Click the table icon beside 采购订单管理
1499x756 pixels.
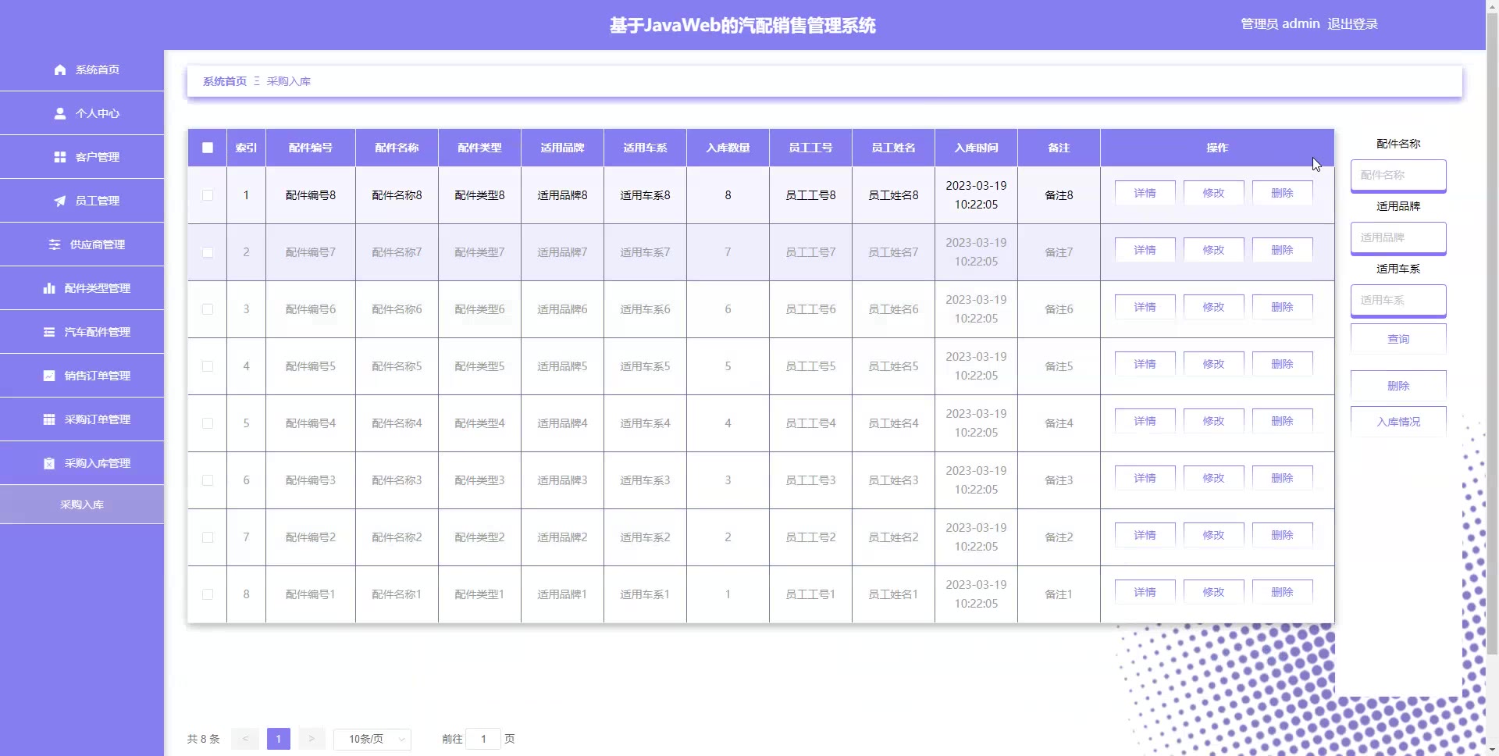point(49,419)
